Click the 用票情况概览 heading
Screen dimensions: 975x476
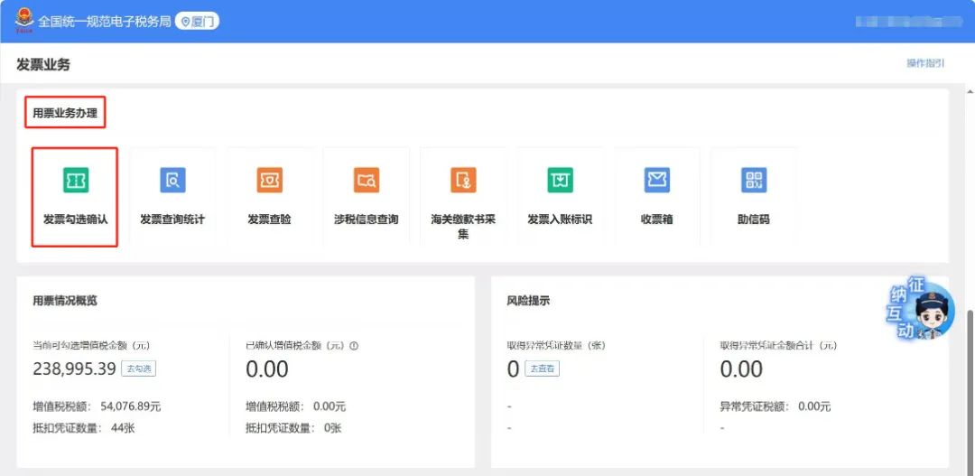(65, 301)
